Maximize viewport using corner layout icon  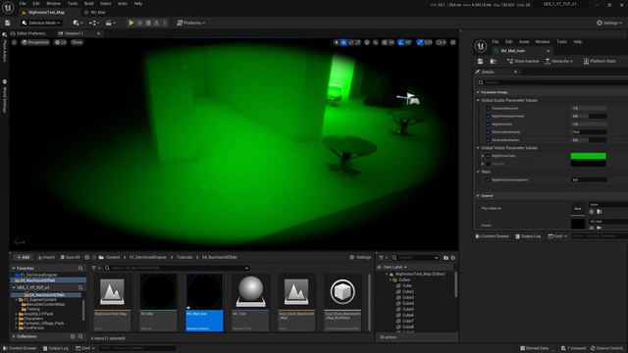tap(453, 42)
